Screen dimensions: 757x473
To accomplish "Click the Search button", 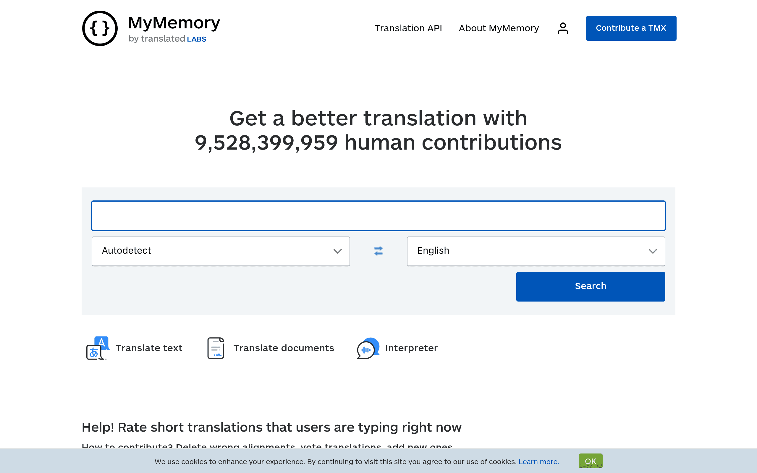I will pos(591,286).
